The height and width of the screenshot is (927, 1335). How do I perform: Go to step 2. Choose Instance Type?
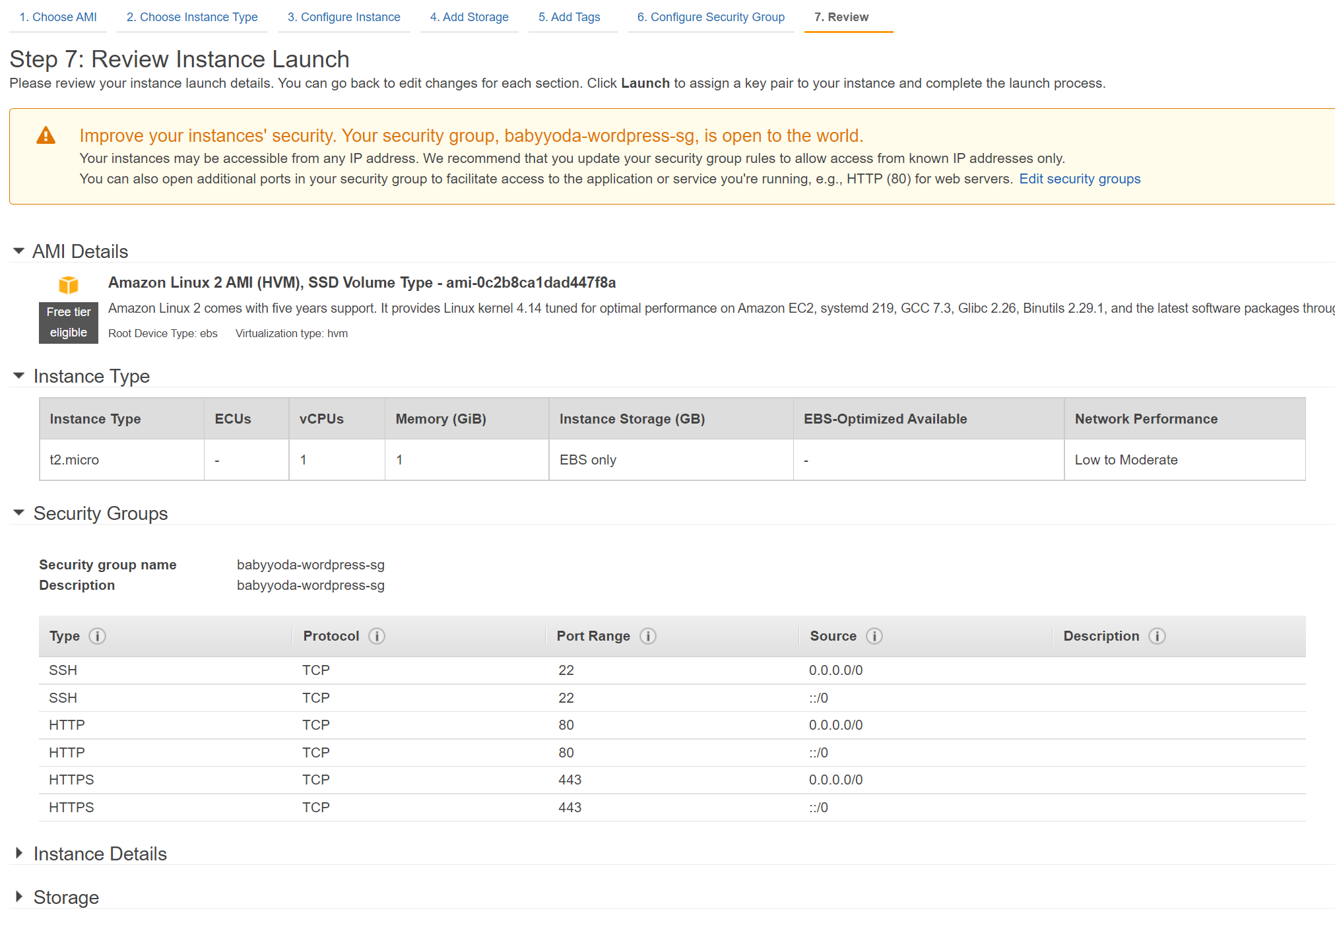pyautogui.click(x=192, y=17)
